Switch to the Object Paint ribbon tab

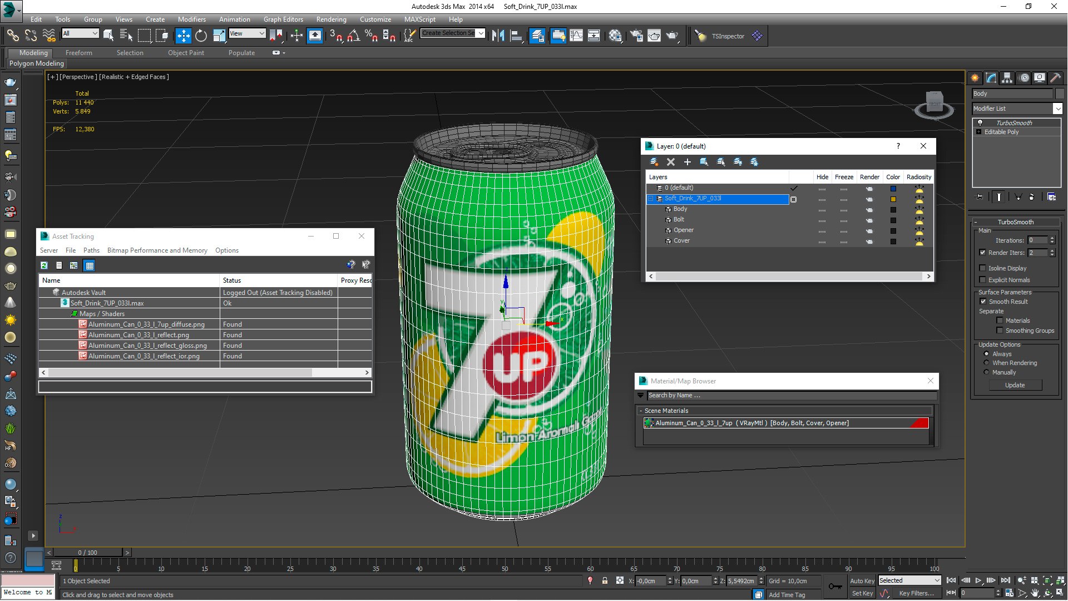click(x=186, y=53)
